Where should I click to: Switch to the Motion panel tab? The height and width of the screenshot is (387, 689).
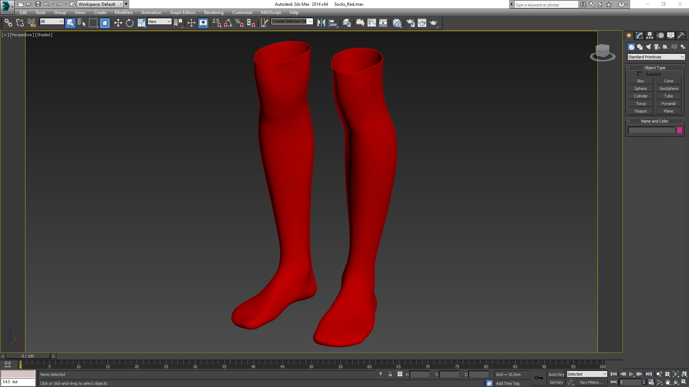click(660, 35)
